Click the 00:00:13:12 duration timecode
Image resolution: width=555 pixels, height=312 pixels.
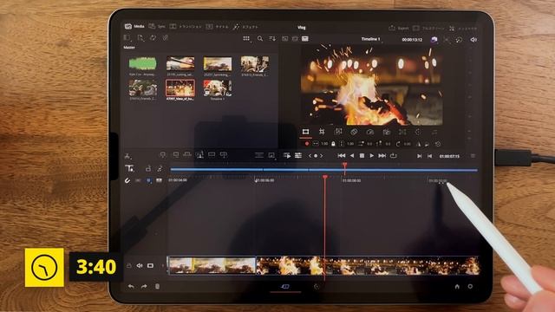click(412, 40)
